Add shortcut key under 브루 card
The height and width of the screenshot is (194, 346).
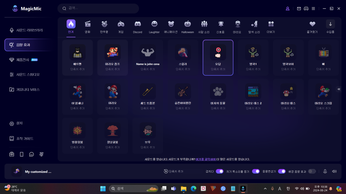[x=148, y=147]
